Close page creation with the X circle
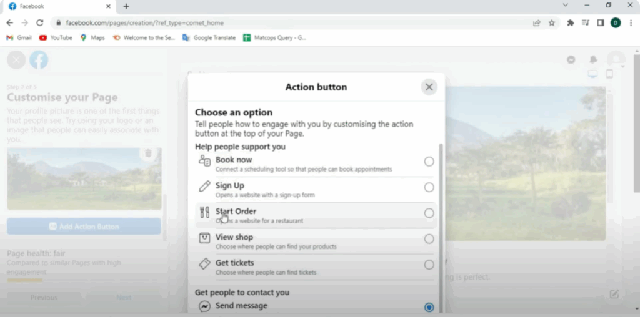This screenshot has height=317, width=640. click(x=16, y=61)
